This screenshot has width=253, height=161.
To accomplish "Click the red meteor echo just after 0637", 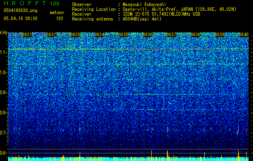I will coord(167,129).
